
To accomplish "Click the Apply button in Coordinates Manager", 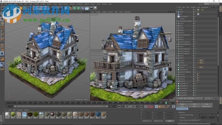I will pos(170,121).
